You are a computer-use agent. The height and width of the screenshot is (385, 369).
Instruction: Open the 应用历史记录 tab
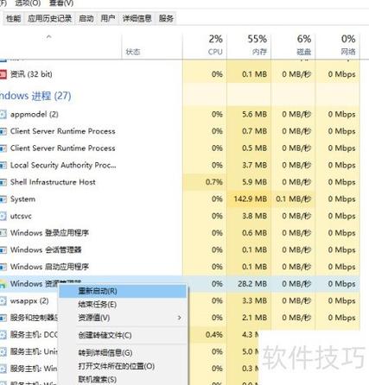[49, 19]
